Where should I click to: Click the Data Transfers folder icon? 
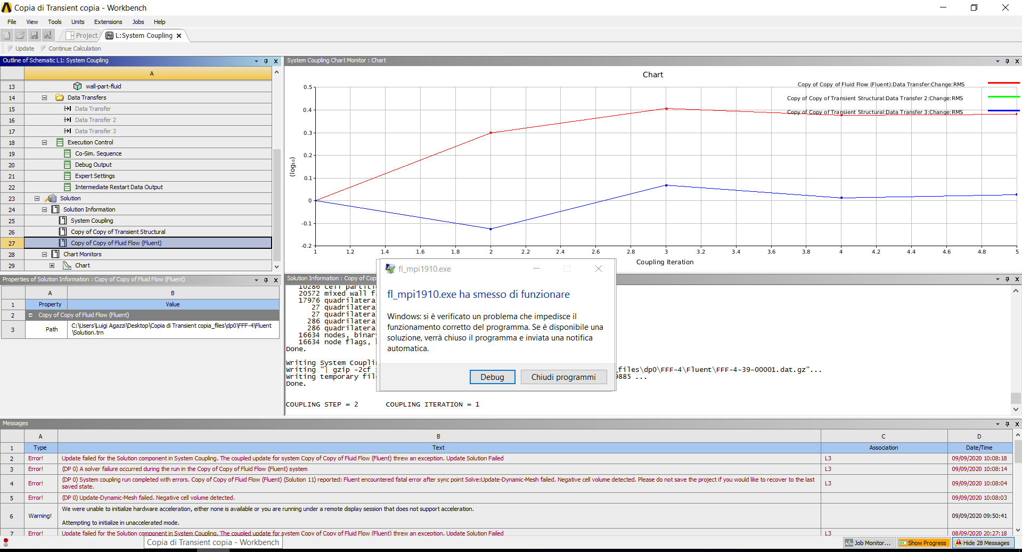[60, 98]
